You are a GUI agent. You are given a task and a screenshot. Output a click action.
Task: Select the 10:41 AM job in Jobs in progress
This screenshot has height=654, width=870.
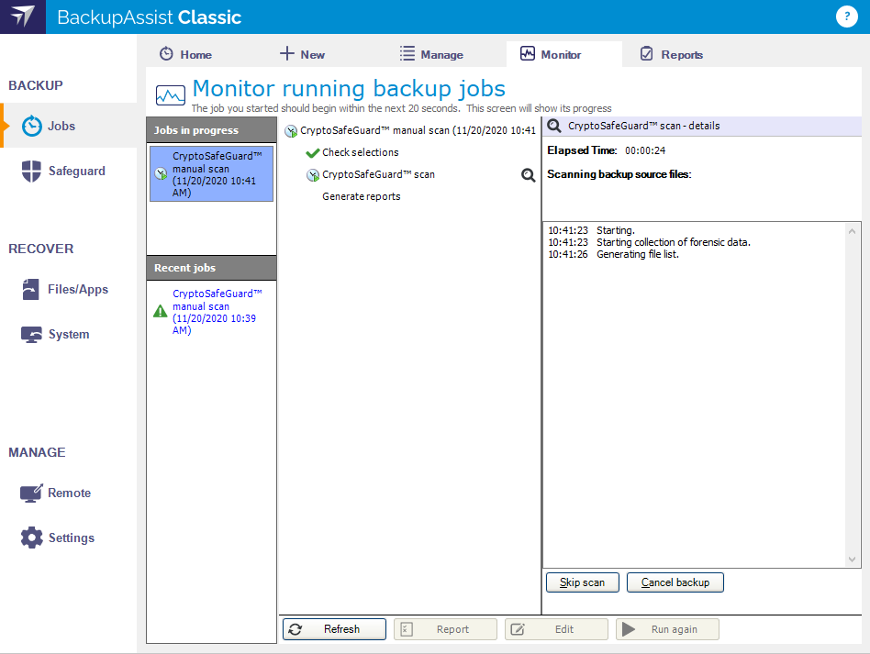[211, 173]
